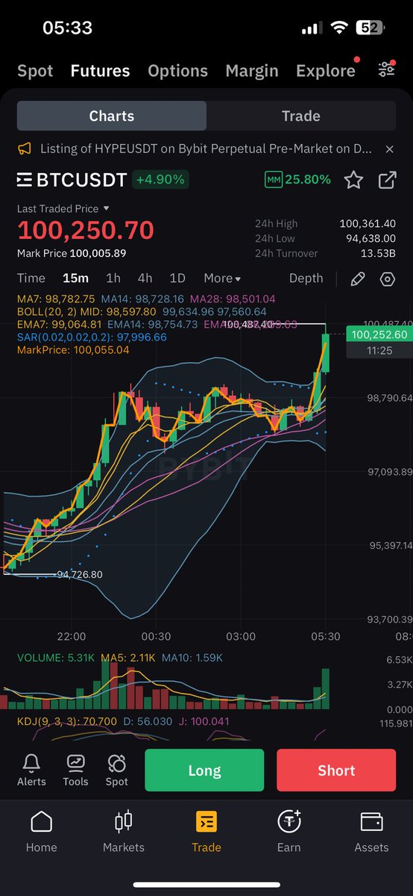
Task: Tap the KDJ(9, 3, 3) indicator legend
Action: coord(67,721)
